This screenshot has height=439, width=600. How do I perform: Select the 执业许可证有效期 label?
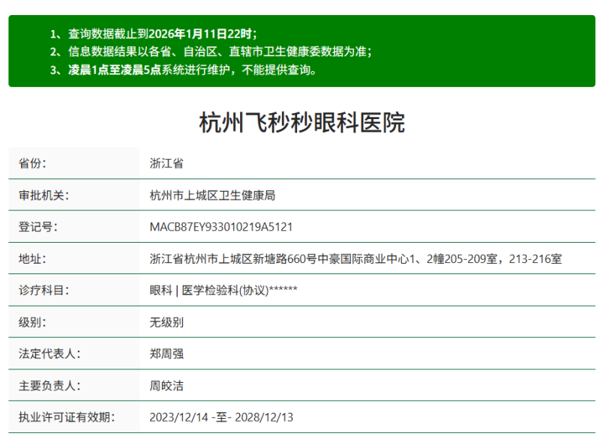coord(67,417)
